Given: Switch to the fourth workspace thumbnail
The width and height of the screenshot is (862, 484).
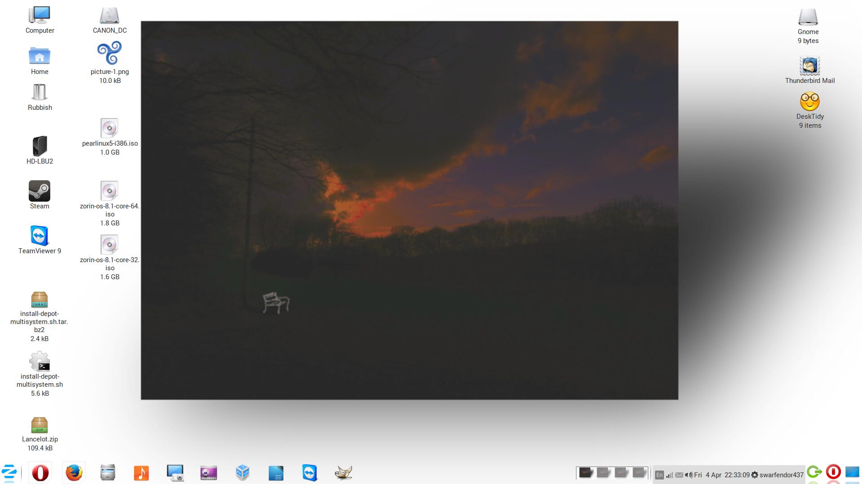Looking at the screenshot, I should click(x=639, y=473).
